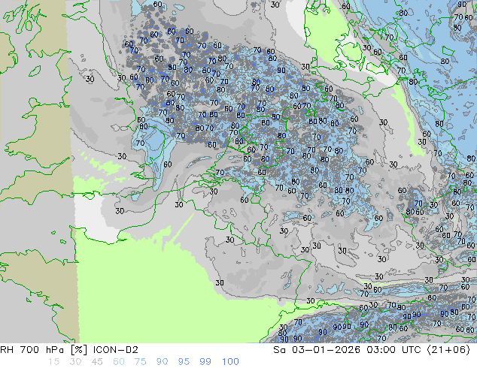Select the "(21+06)" forecast offset text
This screenshot has height=368, width=477.
[x=449, y=350]
